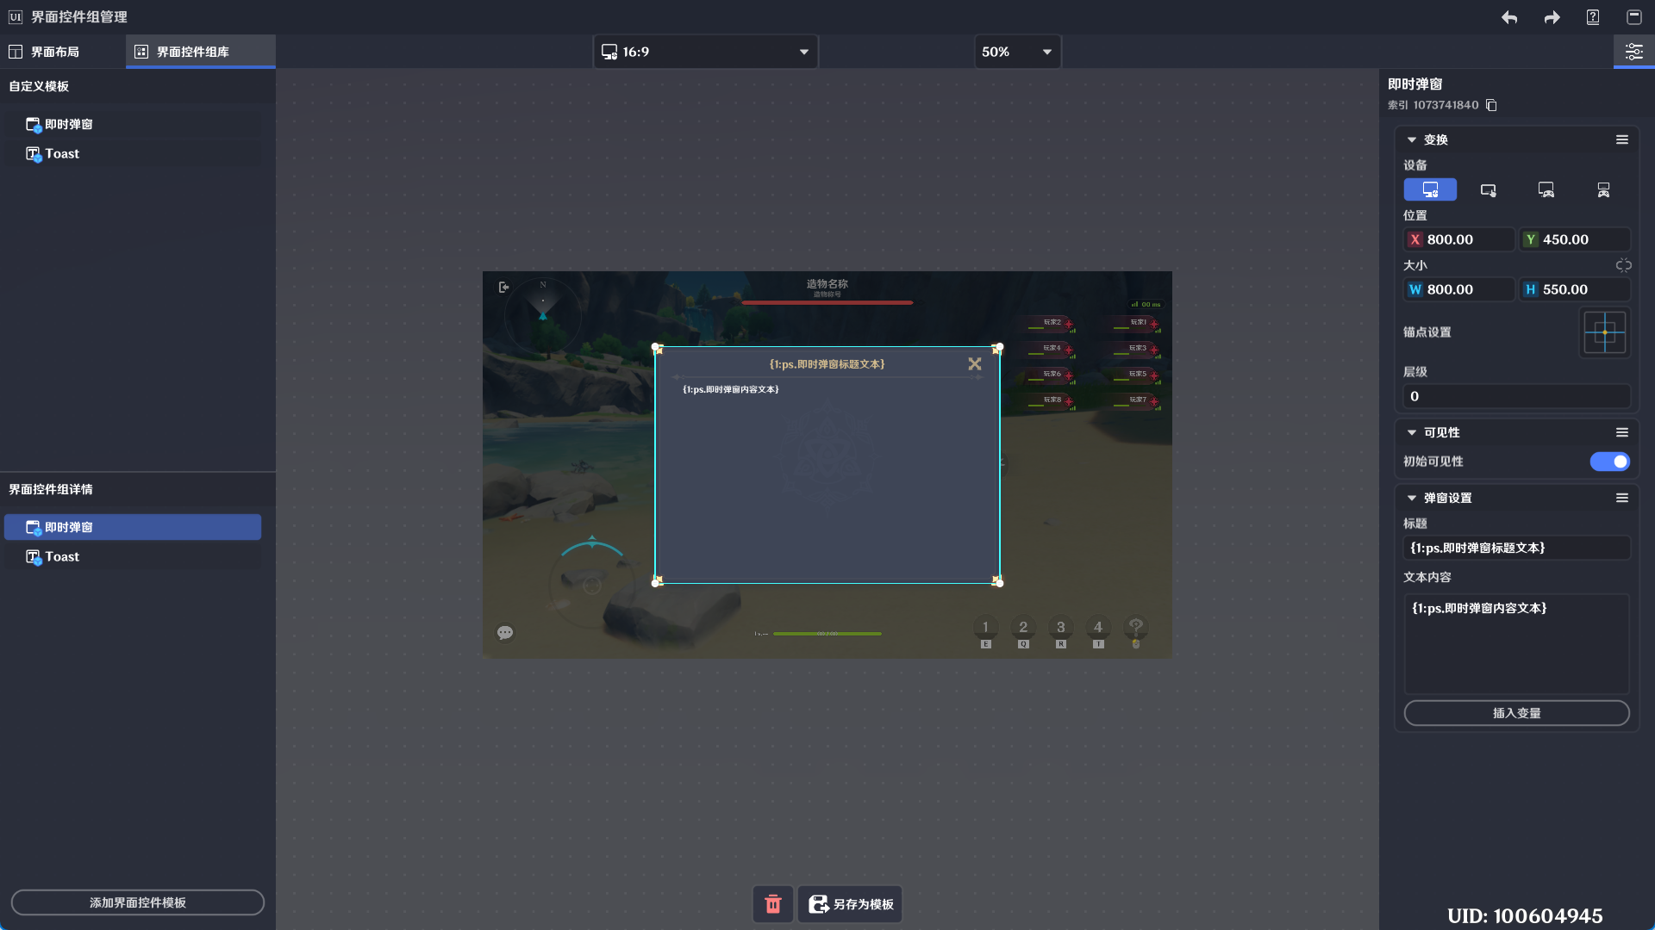
Task: Click the redo arrow icon
Action: point(1552,17)
